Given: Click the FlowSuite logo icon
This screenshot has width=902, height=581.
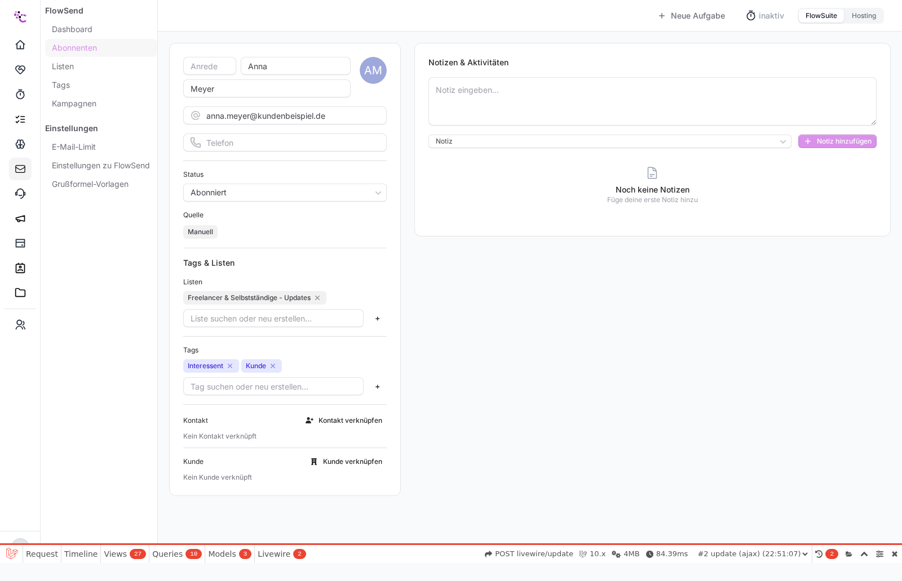Looking at the screenshot, I should tap(20, 16).
